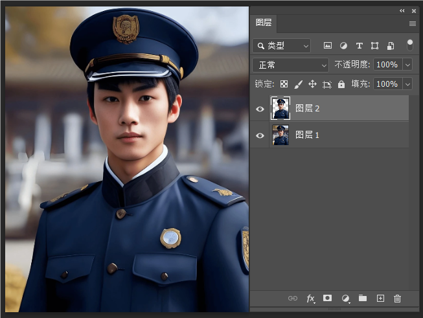Select layer name 图层 2
Viewport: 423px width, 318px height.
pyautogui.click(x=308, y=108)
